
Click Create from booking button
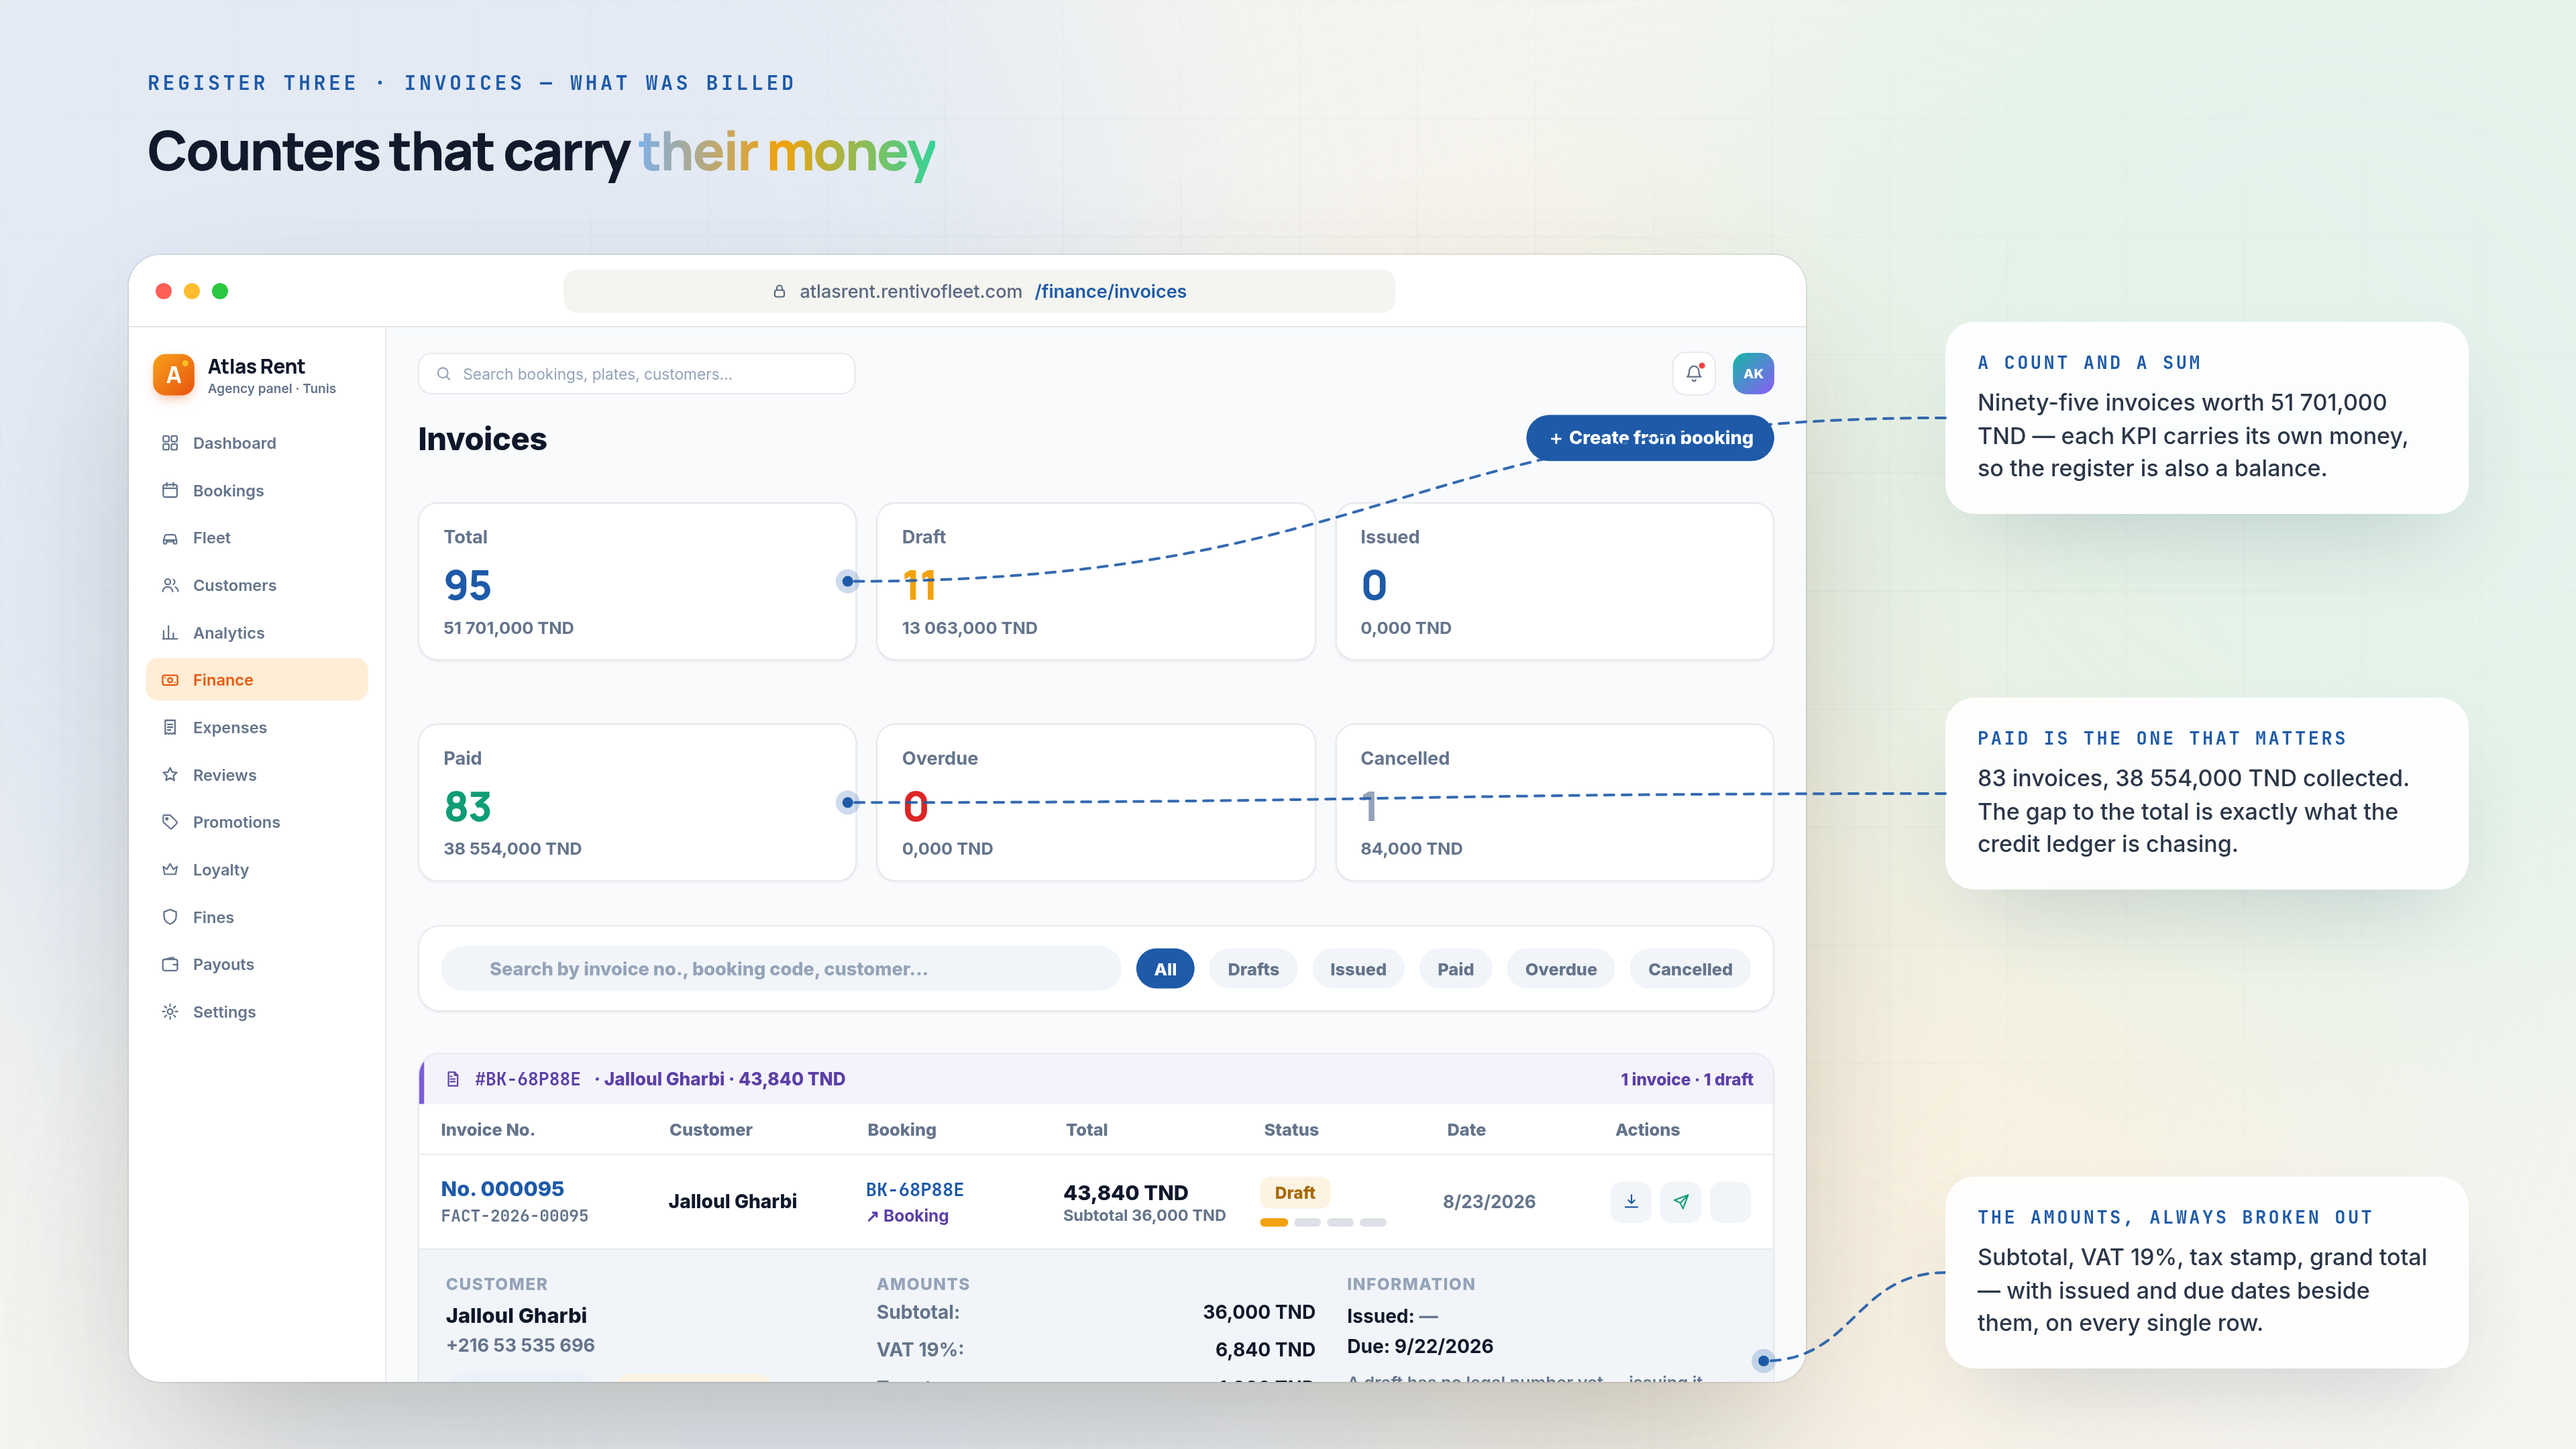[x=1650, y=438]
